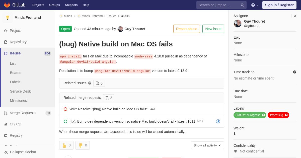Open merge request WIP: Resolve (bug) Native build
This screenshot has width=301, height=158.
(x=108, y=109)
